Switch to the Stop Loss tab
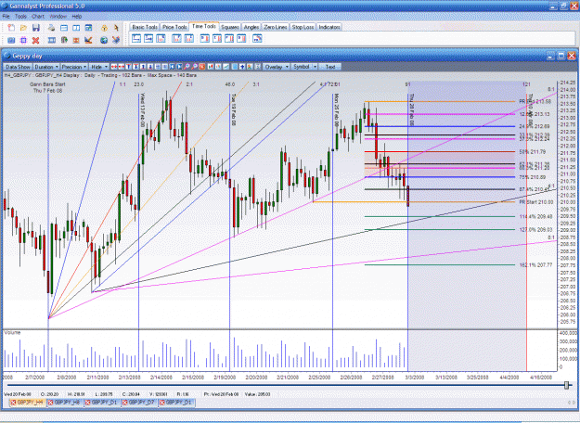The height and width of the screenshot is (423, 580). 303,27
